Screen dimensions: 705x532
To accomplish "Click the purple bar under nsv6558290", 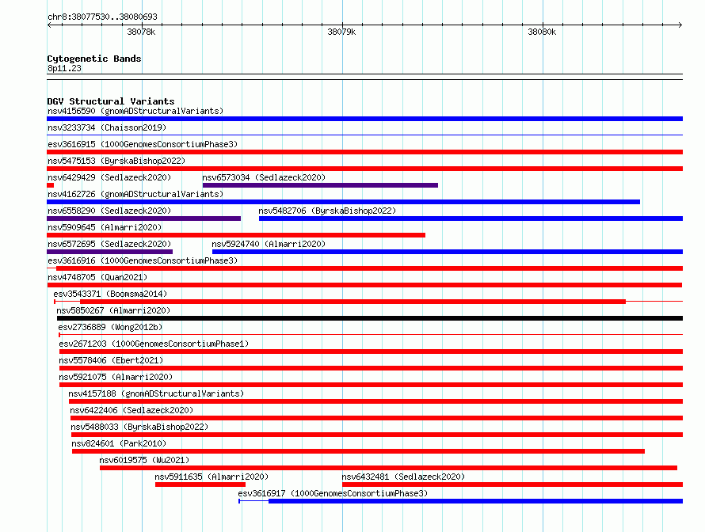I will point(144,218).
